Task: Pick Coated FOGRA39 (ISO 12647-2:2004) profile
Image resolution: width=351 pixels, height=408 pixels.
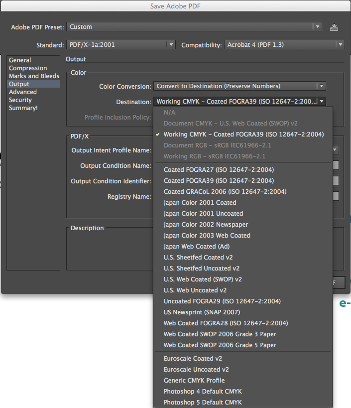Action: click(243, 180)
